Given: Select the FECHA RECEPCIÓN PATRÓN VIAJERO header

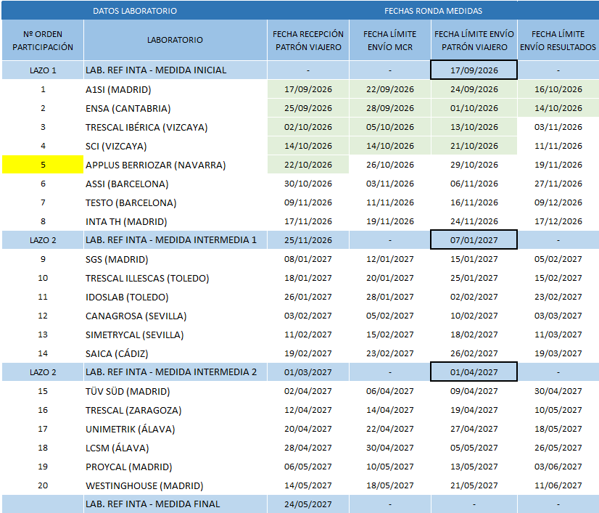Looking at the screenshot, I should tap(308, 40).
